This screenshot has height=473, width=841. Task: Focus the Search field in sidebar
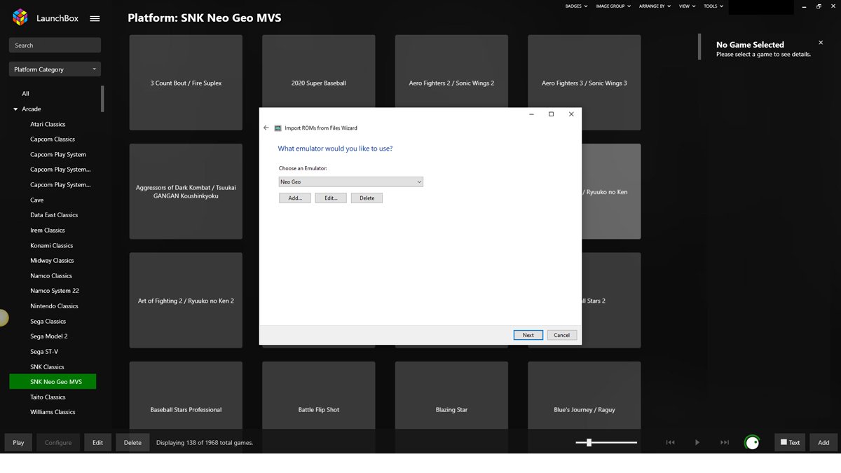click(x=55, y=46)
